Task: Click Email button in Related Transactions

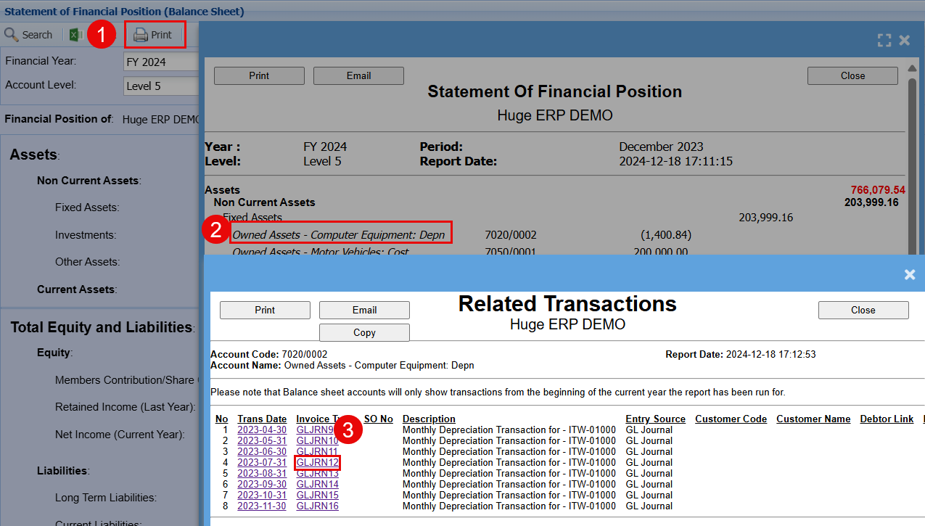Action: coord(364,310)
